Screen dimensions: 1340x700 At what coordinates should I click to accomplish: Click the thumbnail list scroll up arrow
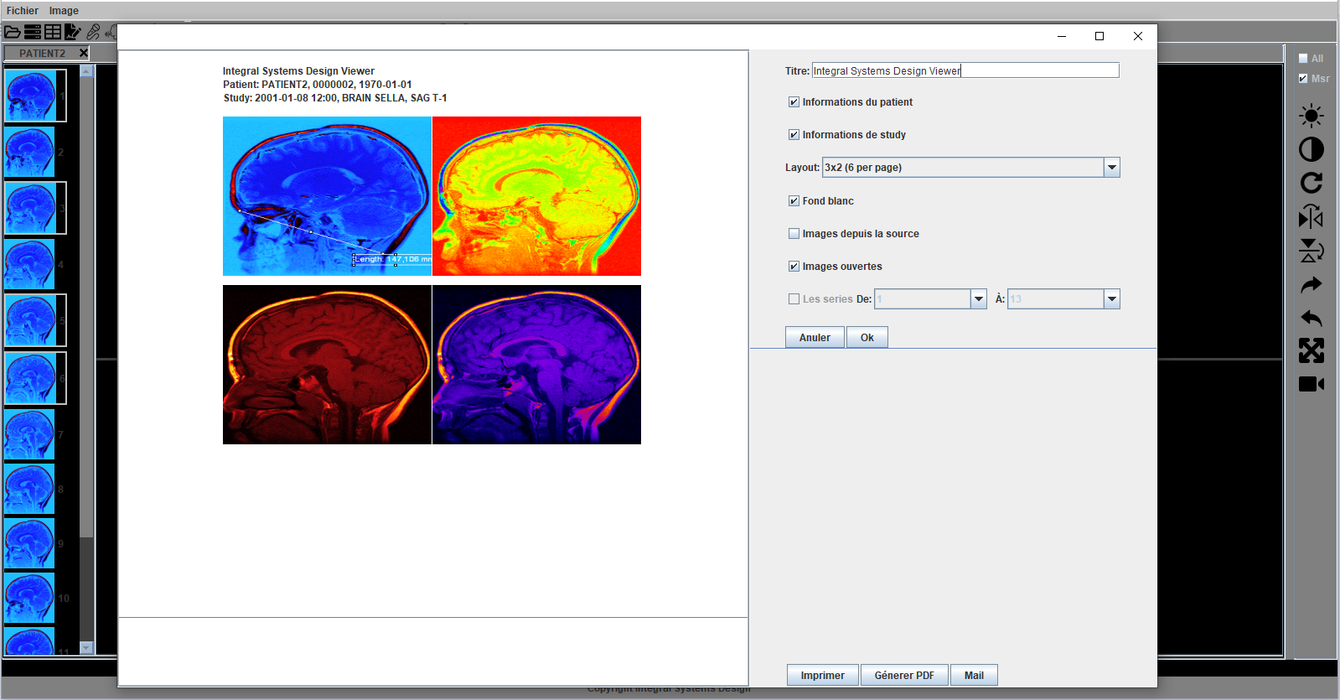coord(86,71)
